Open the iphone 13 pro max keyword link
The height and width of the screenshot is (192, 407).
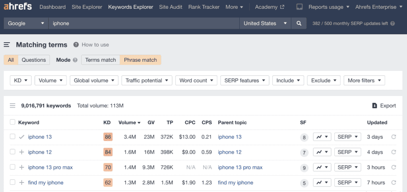pos(50,167)
